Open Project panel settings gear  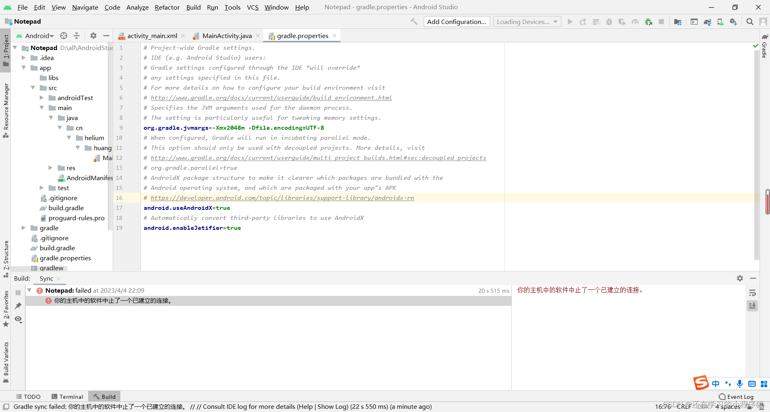(93, 36)
